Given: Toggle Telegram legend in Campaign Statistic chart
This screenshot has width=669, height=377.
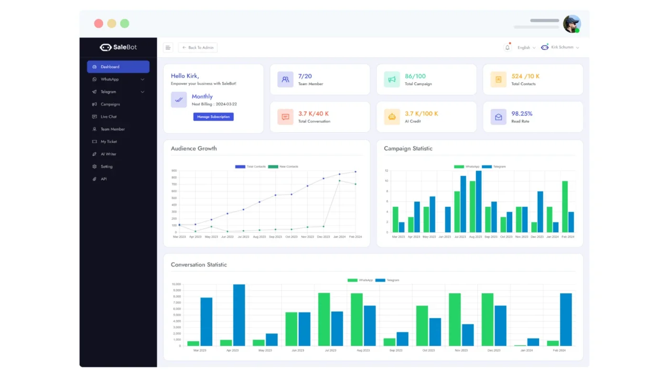Looking at the screenshot, I should pos(494,166).
